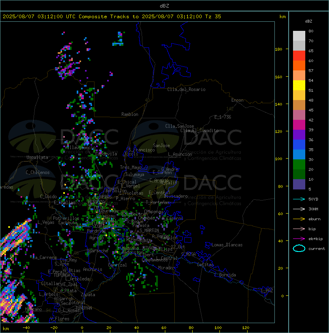
Task: Click the Potrerillos place label
Action: 66,218
